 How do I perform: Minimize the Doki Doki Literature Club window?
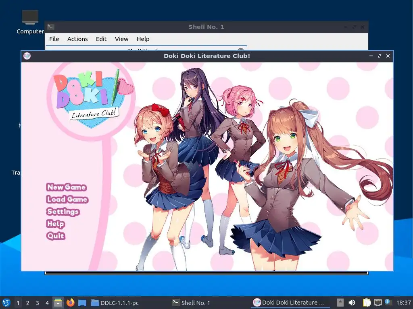click(371, 56)
